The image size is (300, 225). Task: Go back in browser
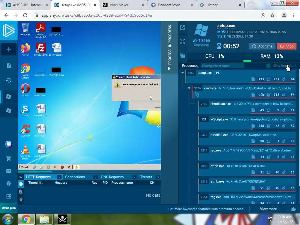[6, 15]
